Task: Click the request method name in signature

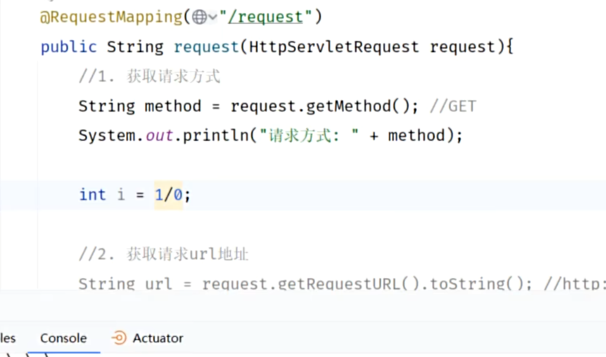Action: point(206,47)
